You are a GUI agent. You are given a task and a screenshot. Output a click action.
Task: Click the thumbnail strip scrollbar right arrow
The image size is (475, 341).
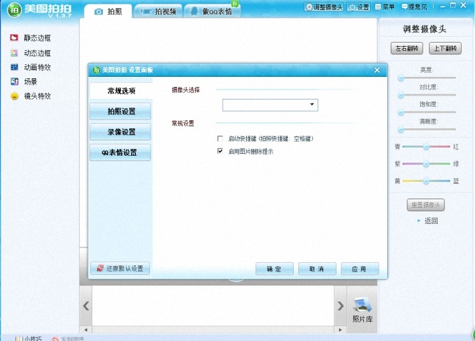click(x=341, y=330)
